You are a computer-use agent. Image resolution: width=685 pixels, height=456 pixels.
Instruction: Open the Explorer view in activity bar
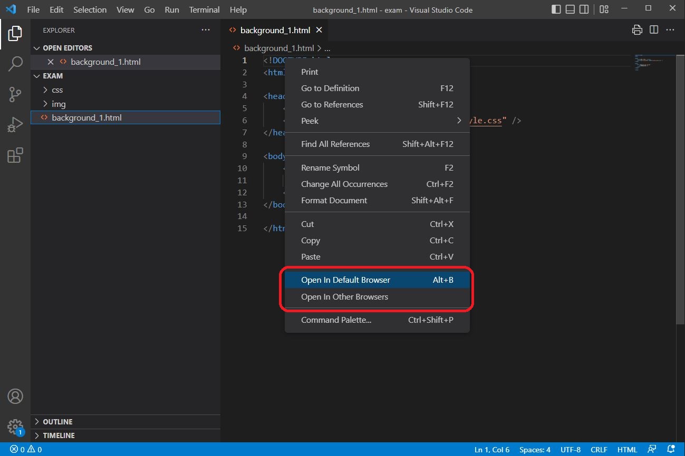point(15,34)
